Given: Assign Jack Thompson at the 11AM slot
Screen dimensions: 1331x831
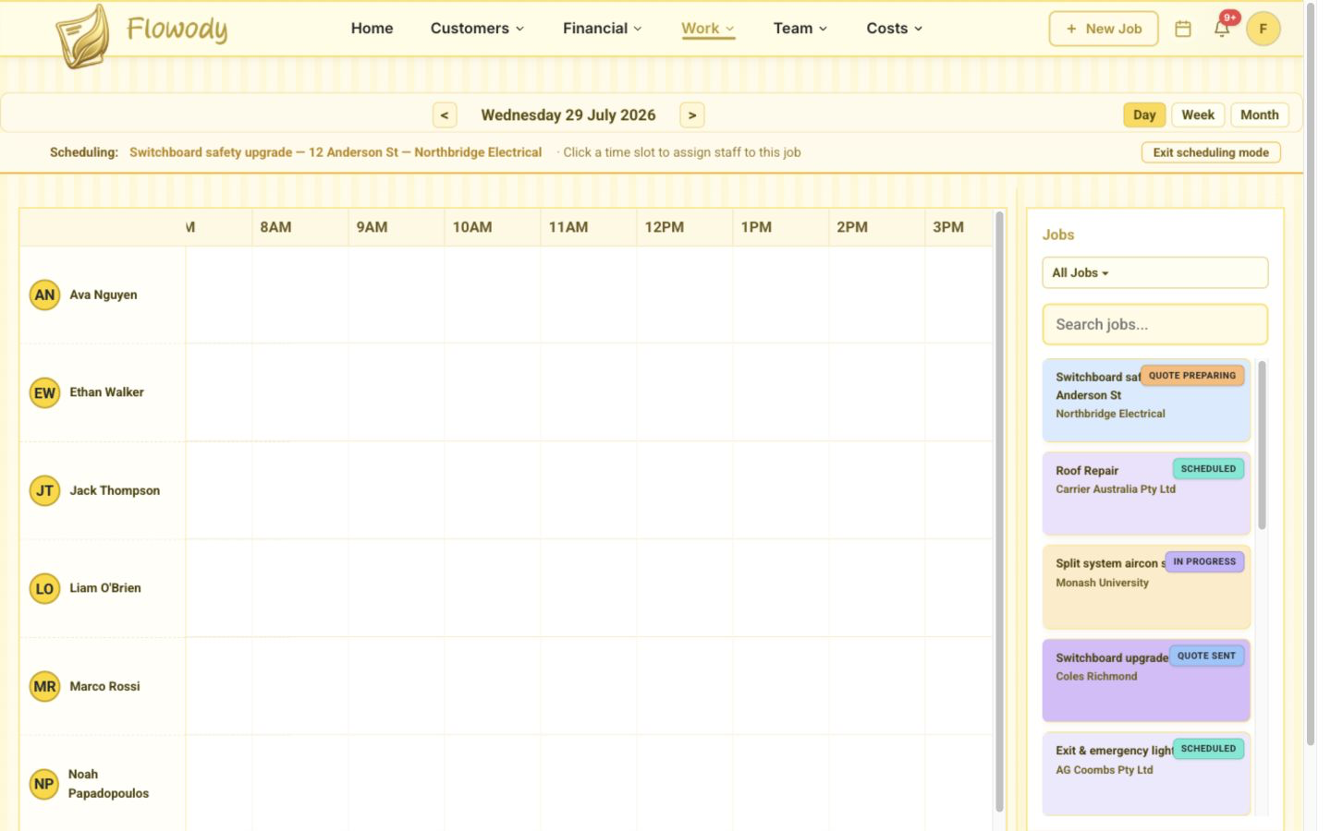Looking at the screenshot, I should (589, 490).
